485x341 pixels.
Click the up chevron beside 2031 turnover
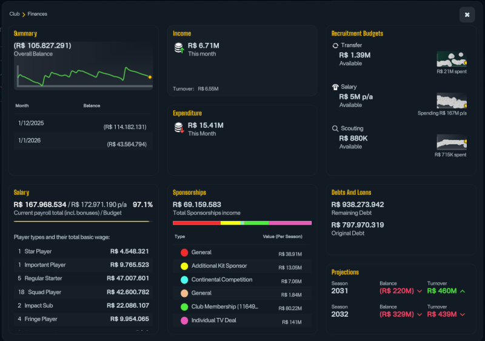(463, 291)
